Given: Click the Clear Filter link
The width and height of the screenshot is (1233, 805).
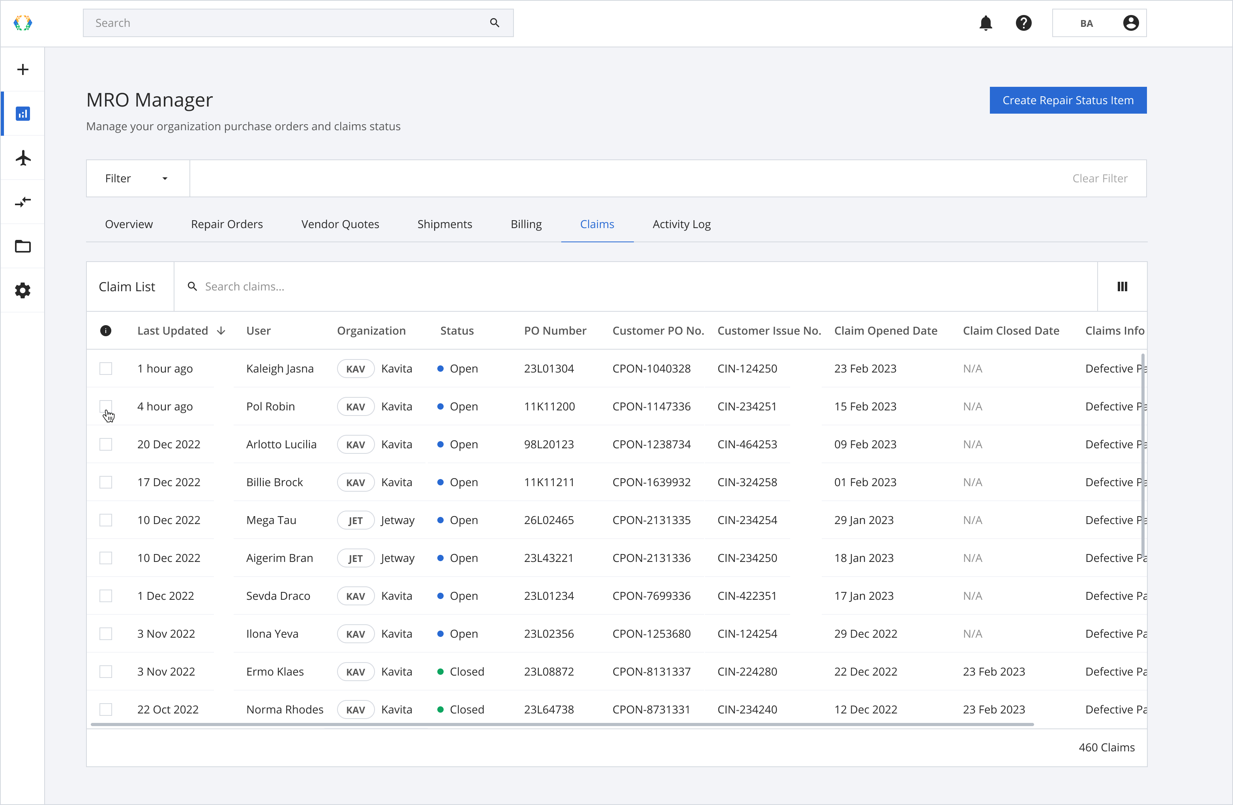Looking at the screenshot, I should coord(1099,178).
